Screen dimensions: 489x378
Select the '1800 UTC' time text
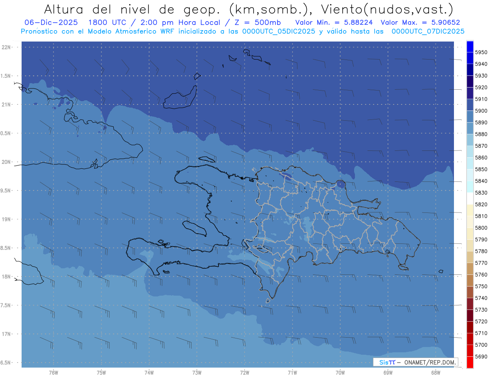point(108,22)
